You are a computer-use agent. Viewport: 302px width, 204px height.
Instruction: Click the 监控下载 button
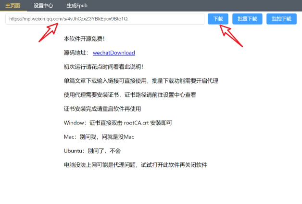tap(281, 19)
